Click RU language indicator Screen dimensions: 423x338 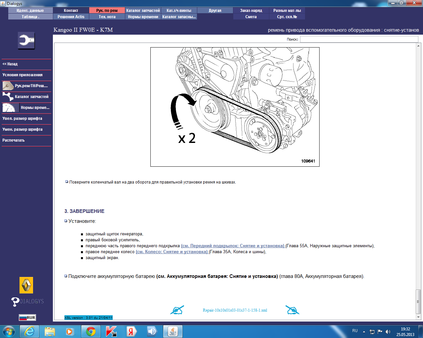click(355, 331)
